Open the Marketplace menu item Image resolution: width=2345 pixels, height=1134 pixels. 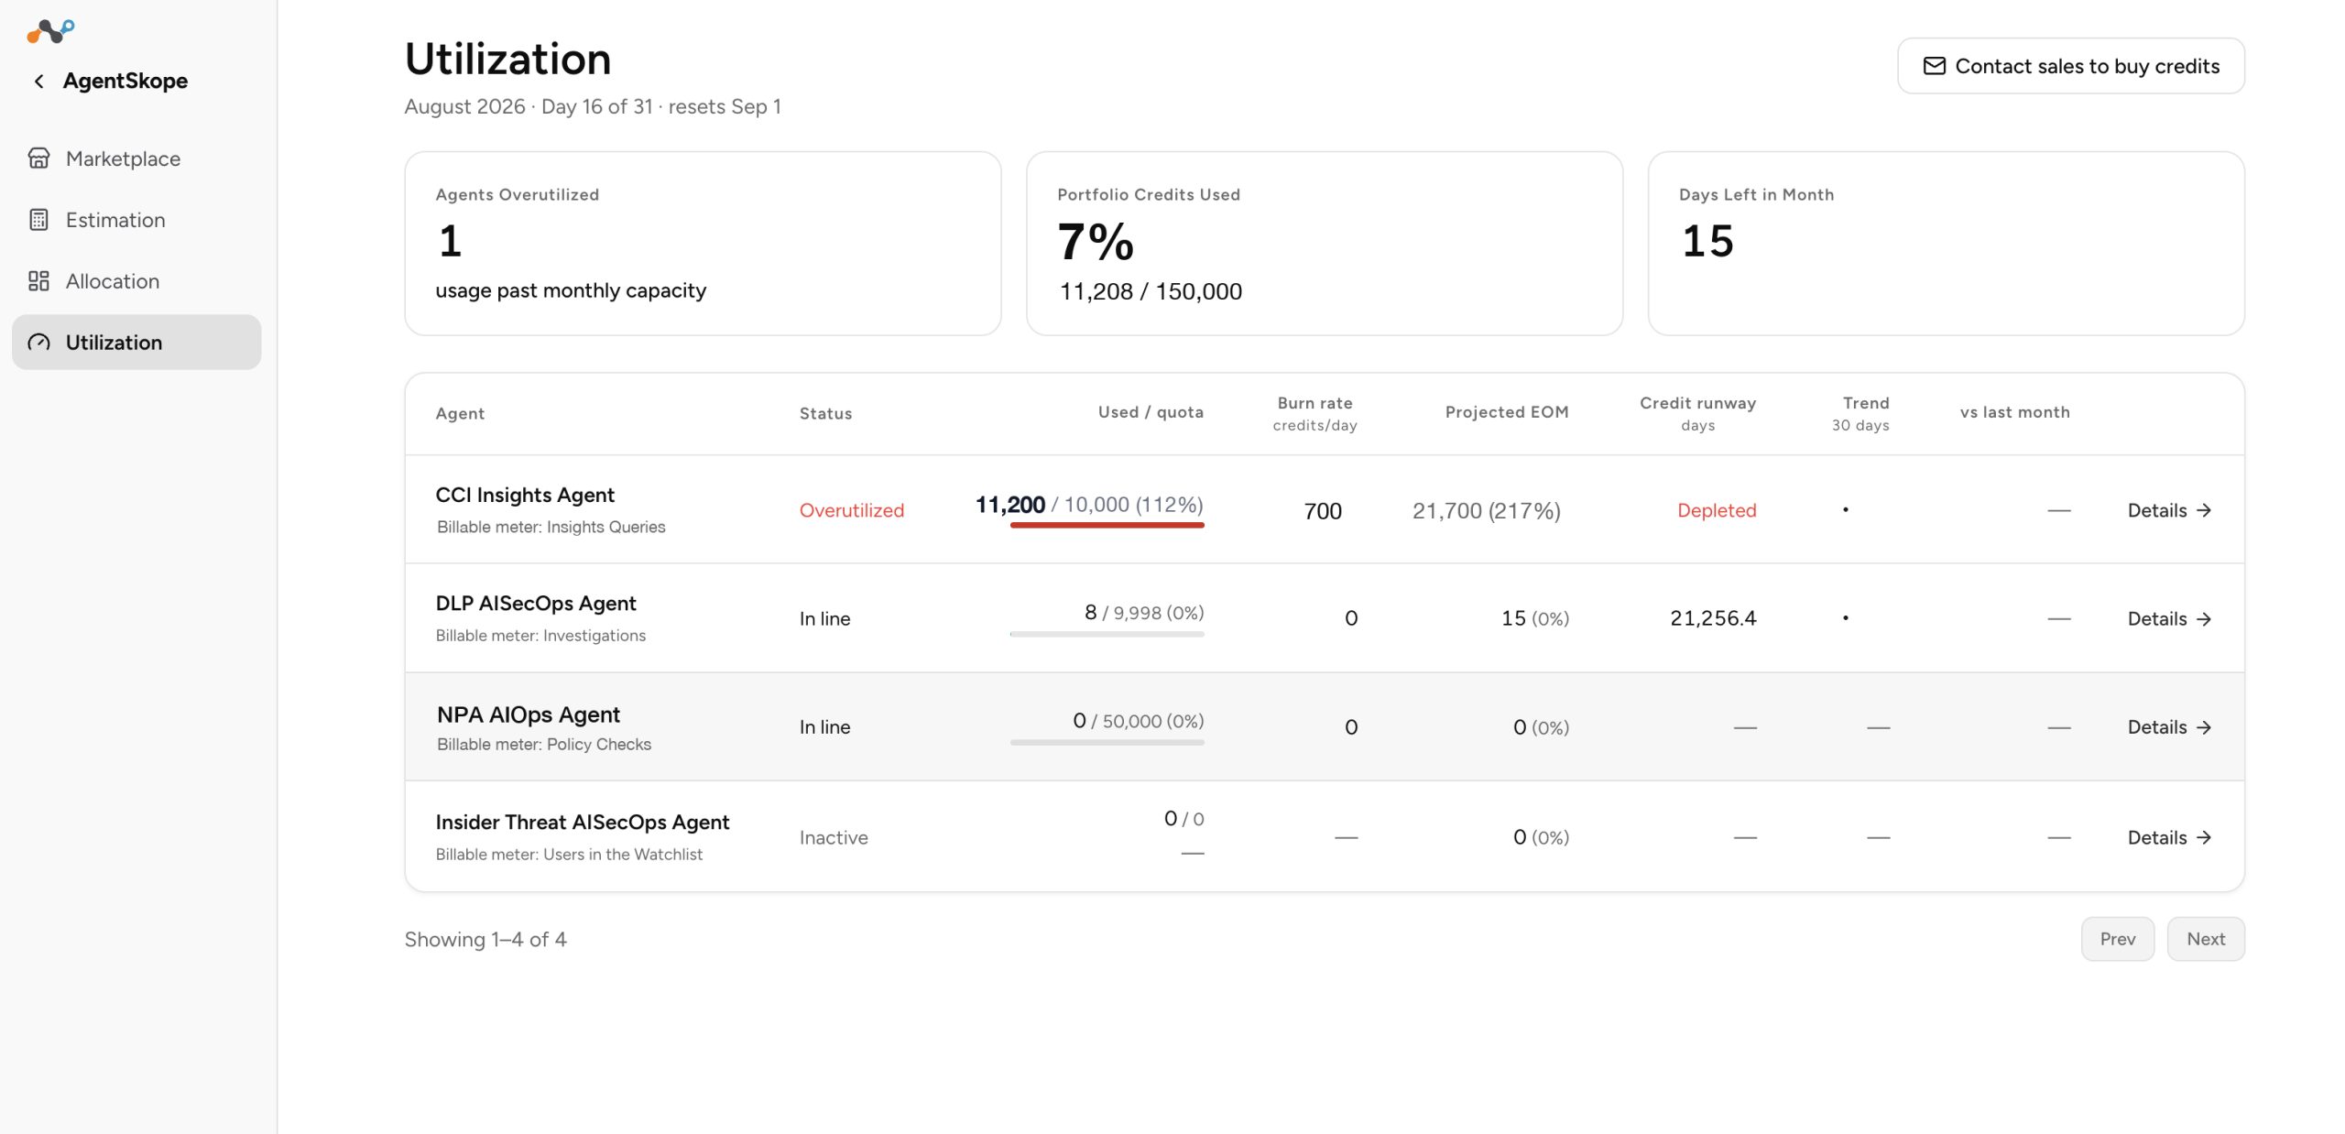136,158
